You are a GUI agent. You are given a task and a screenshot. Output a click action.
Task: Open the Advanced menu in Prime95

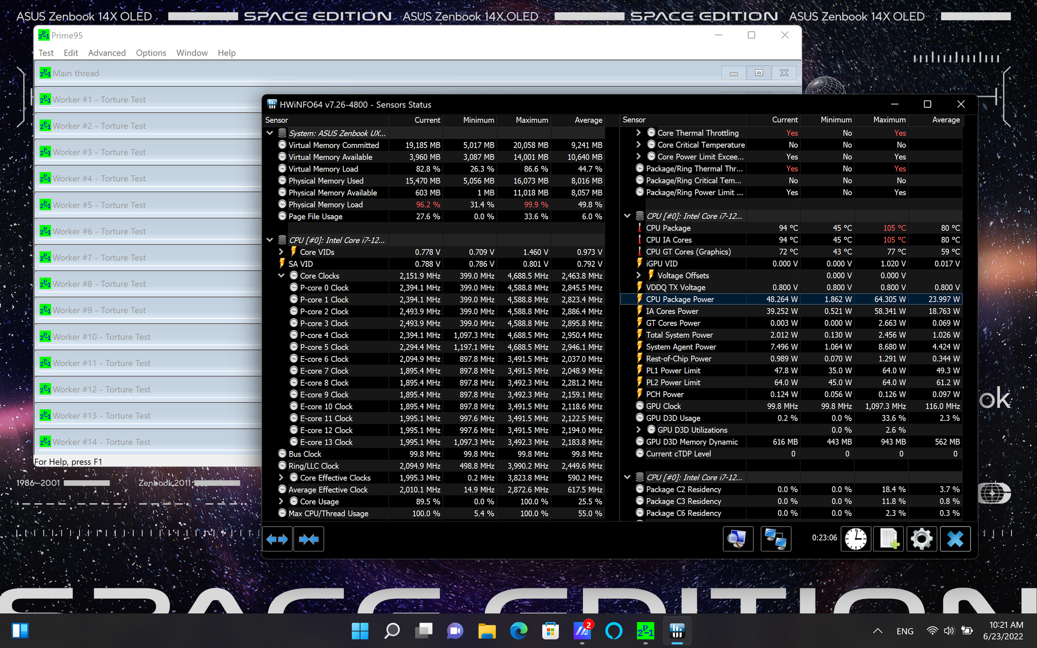click(x=107, y=53)
